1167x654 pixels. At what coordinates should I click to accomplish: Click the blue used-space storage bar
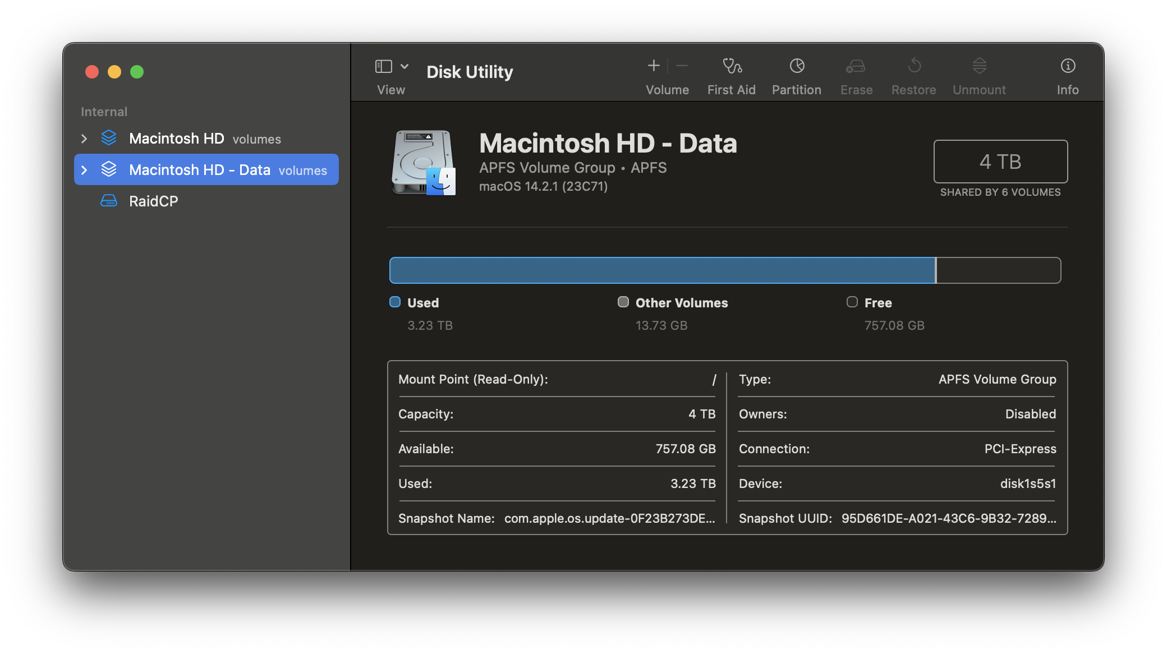coord(662,270)
